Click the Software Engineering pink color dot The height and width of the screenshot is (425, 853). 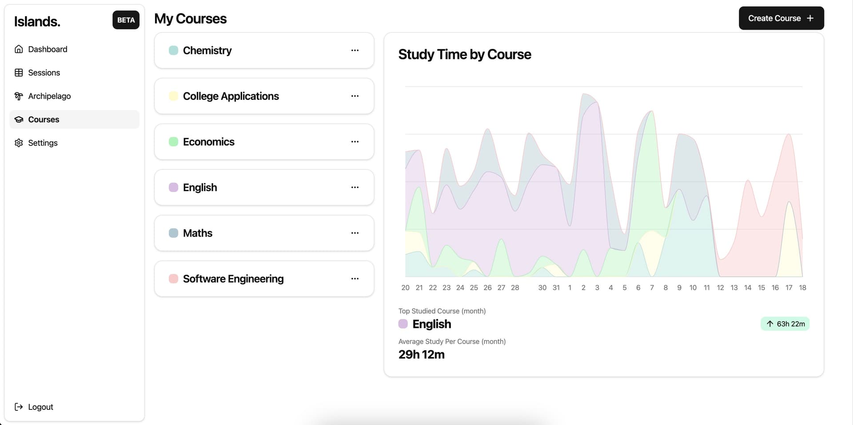pos(174,279)
